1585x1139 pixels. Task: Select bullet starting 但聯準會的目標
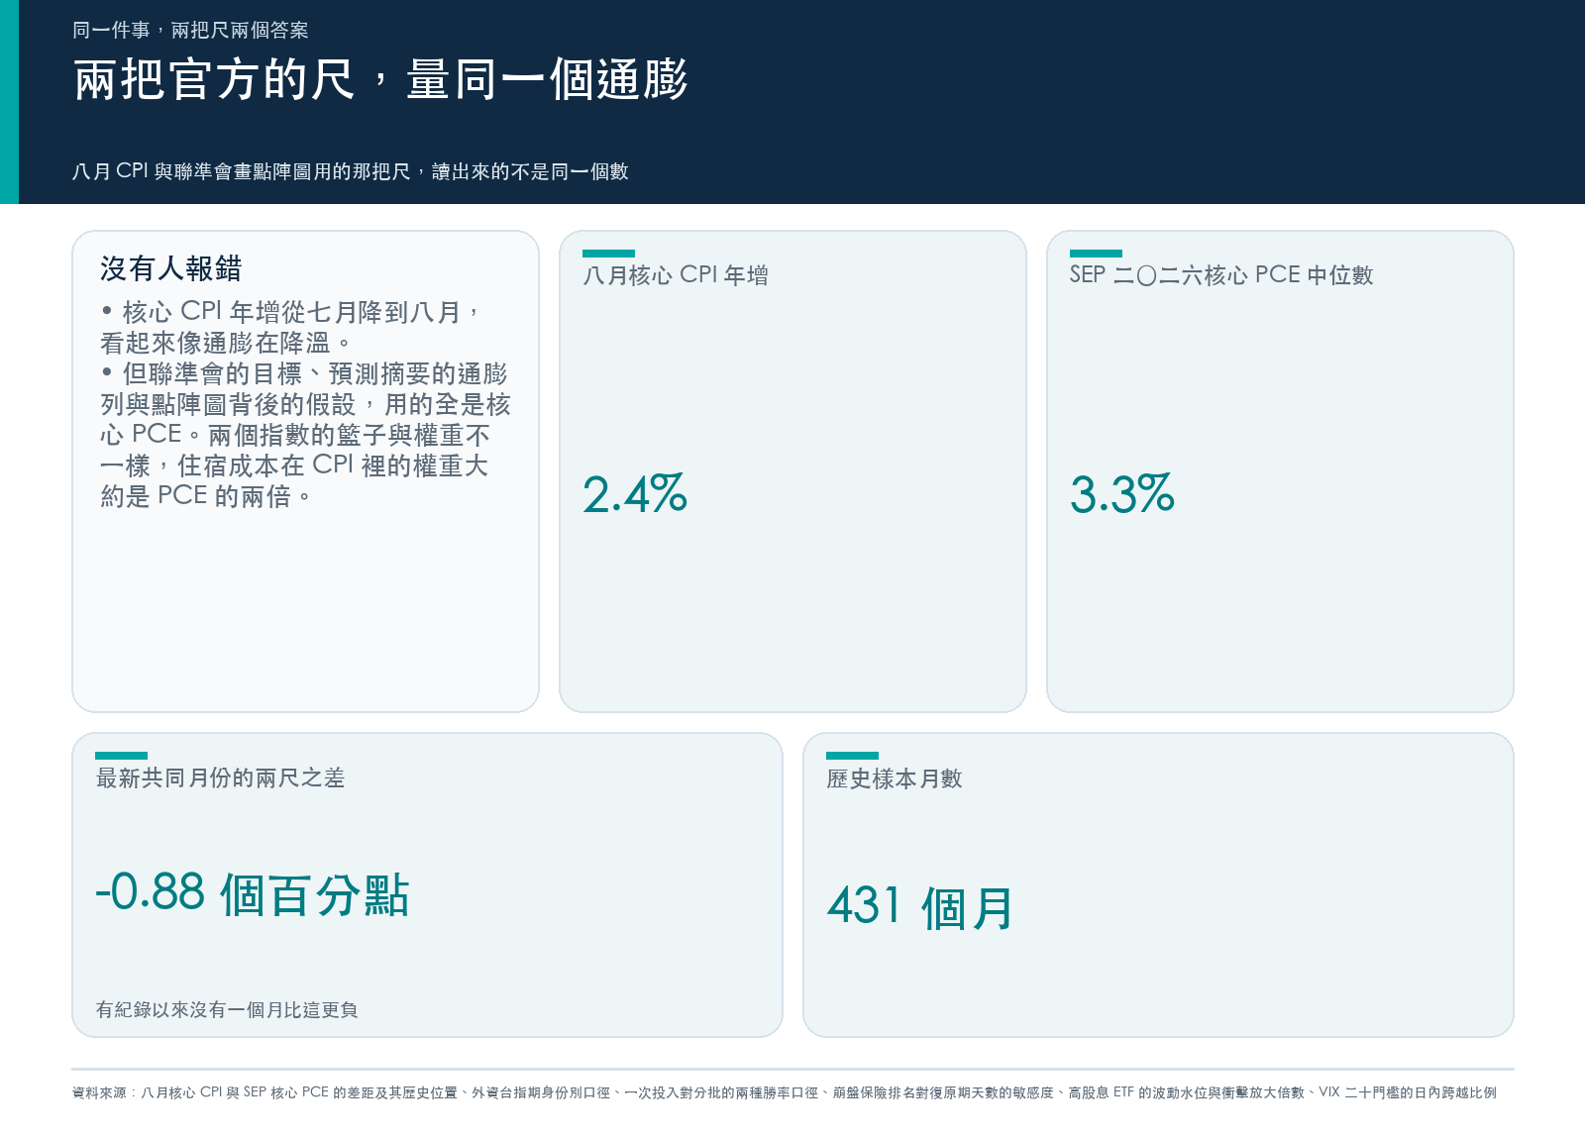(x=305, y=435)
